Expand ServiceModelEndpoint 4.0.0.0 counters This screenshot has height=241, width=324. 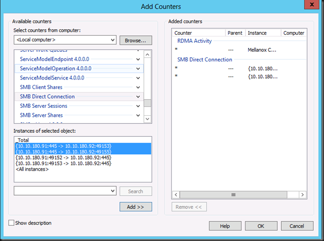[x=138, y=59]
